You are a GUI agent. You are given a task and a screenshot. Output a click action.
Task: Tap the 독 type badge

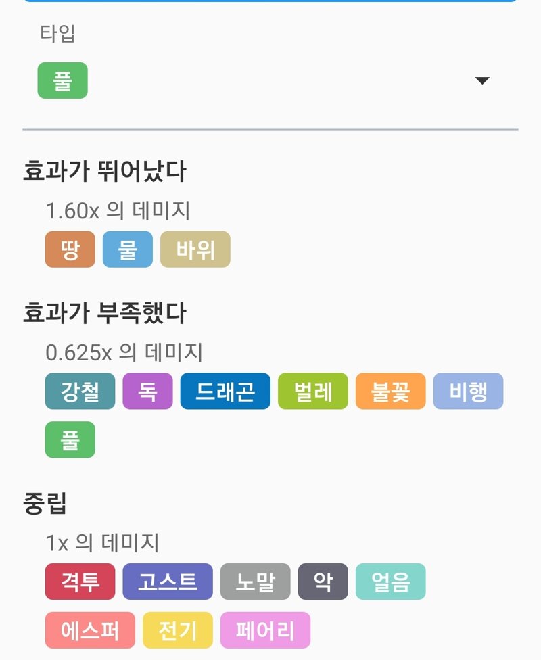pyautogui.click(x=148, y=391)
